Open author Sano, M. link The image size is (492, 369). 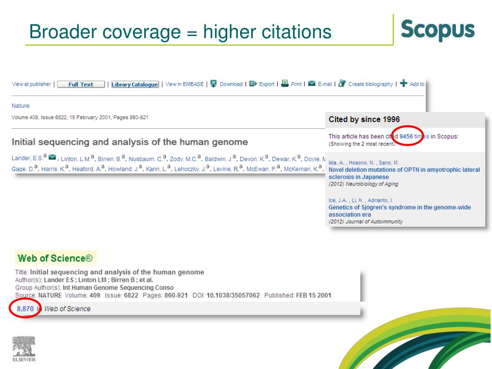click(x=389, y=162)
